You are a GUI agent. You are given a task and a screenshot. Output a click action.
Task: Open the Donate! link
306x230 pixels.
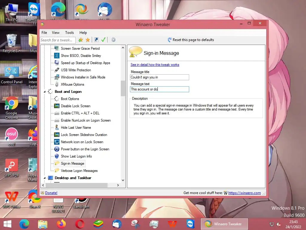(x=51, y=193)
